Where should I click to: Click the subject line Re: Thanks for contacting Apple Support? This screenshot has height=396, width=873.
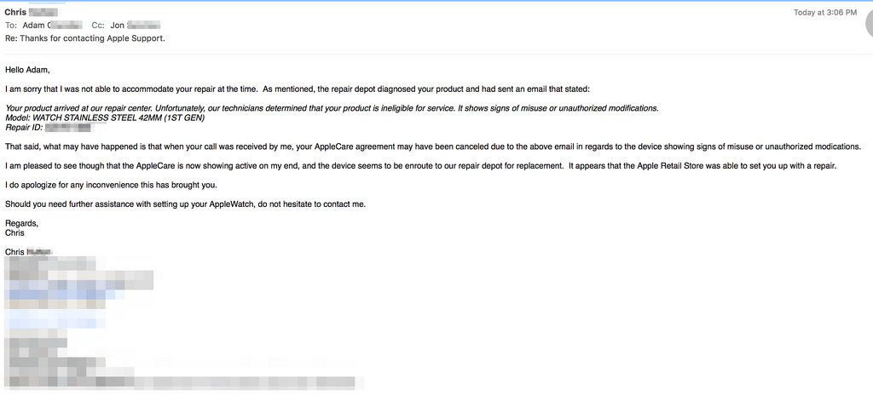point(85,38)
